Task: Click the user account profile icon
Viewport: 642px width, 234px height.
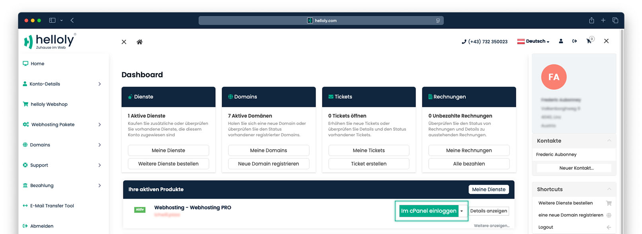Action: pos(561,41)
